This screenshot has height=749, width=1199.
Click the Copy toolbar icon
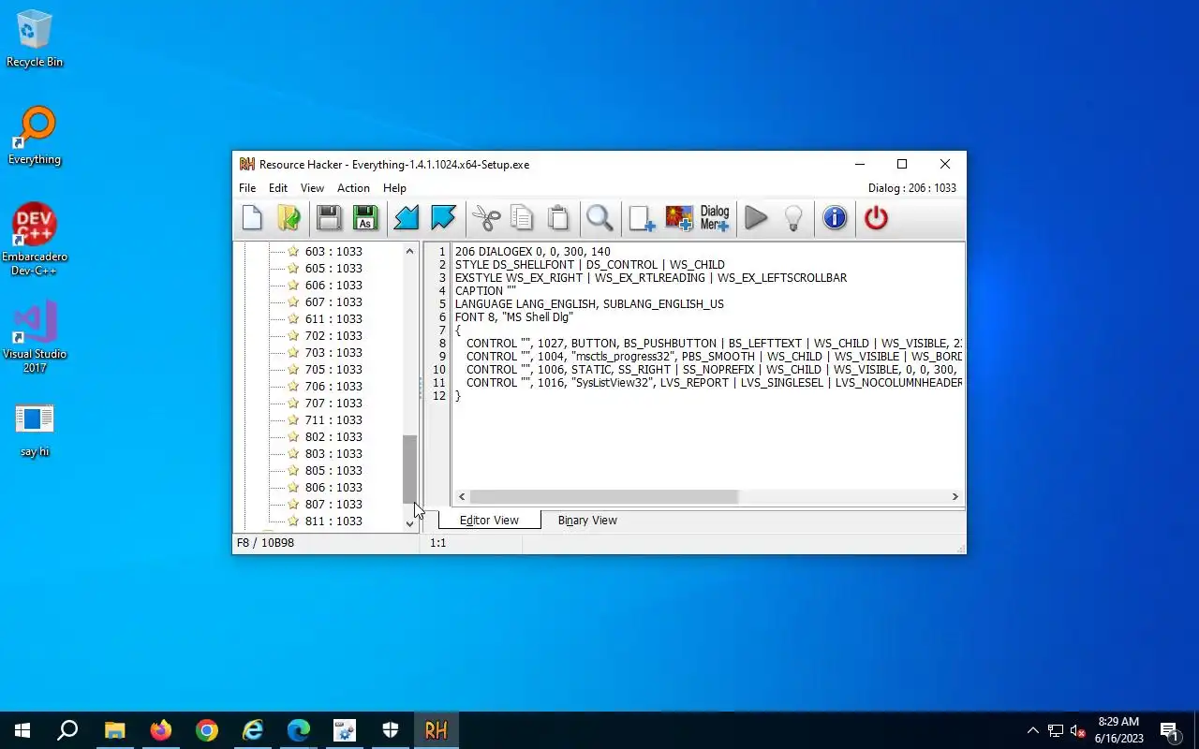(522, 218)
